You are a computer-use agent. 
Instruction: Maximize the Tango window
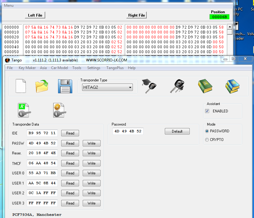point(234,59)
